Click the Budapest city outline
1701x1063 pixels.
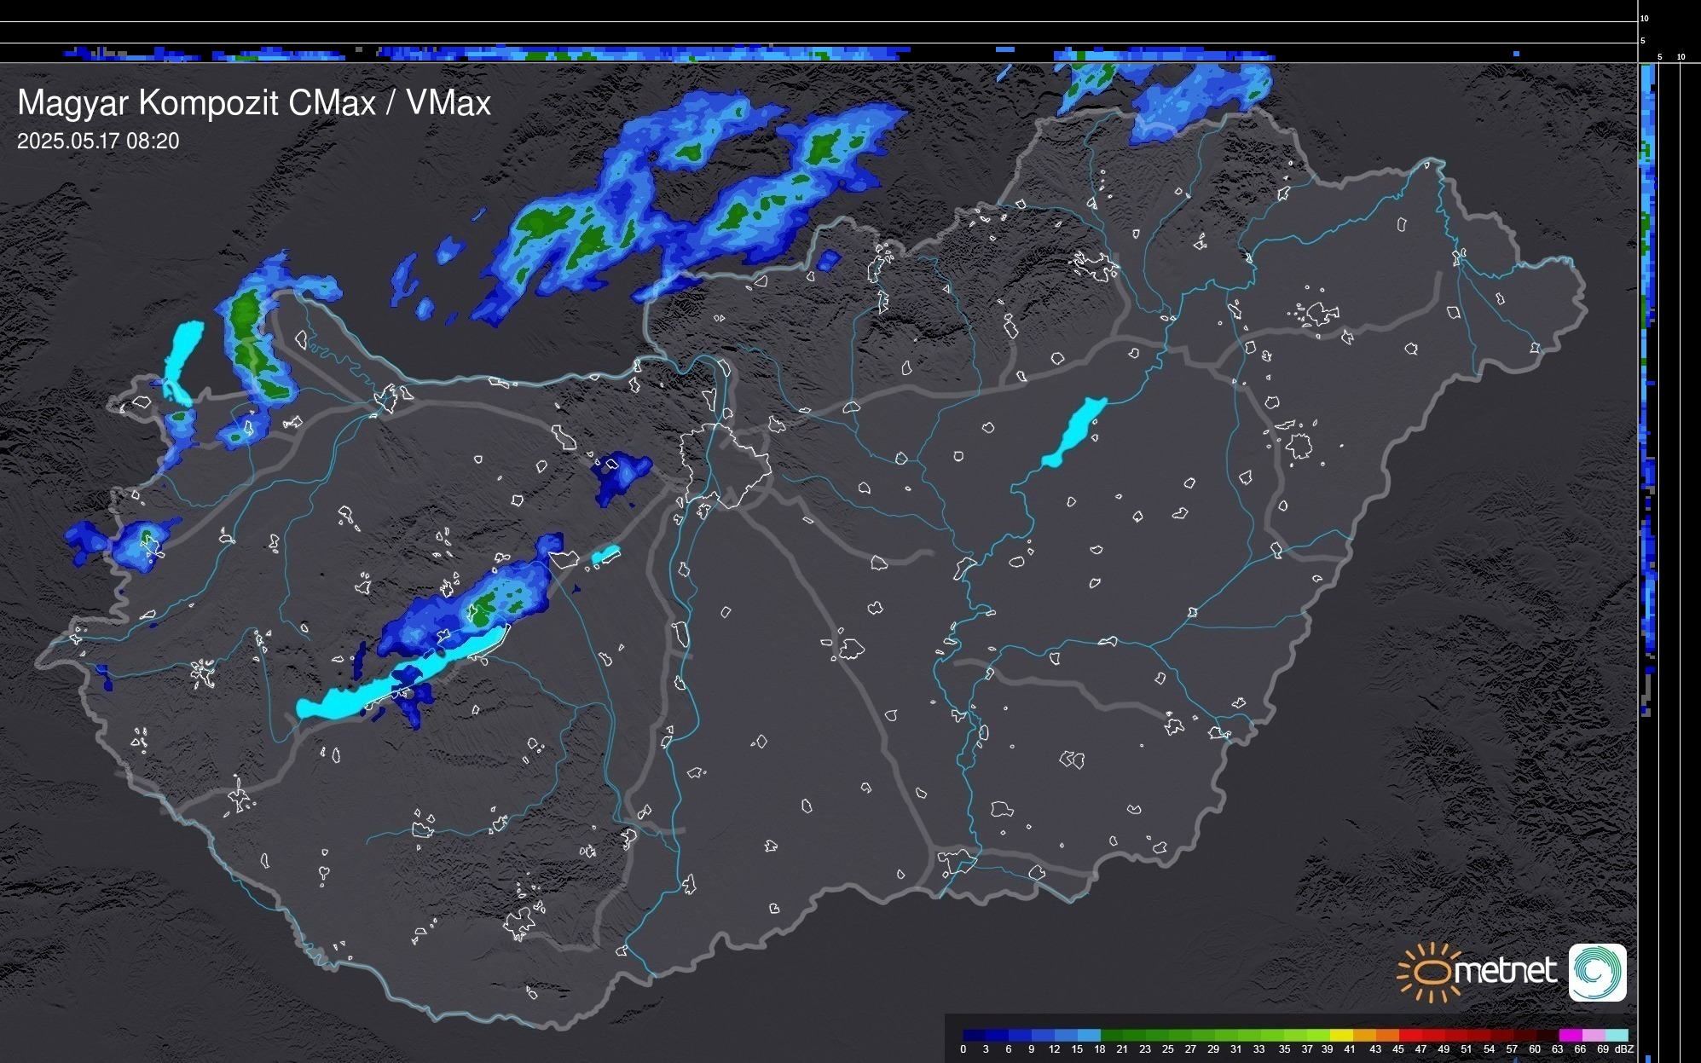coord(725,465)
